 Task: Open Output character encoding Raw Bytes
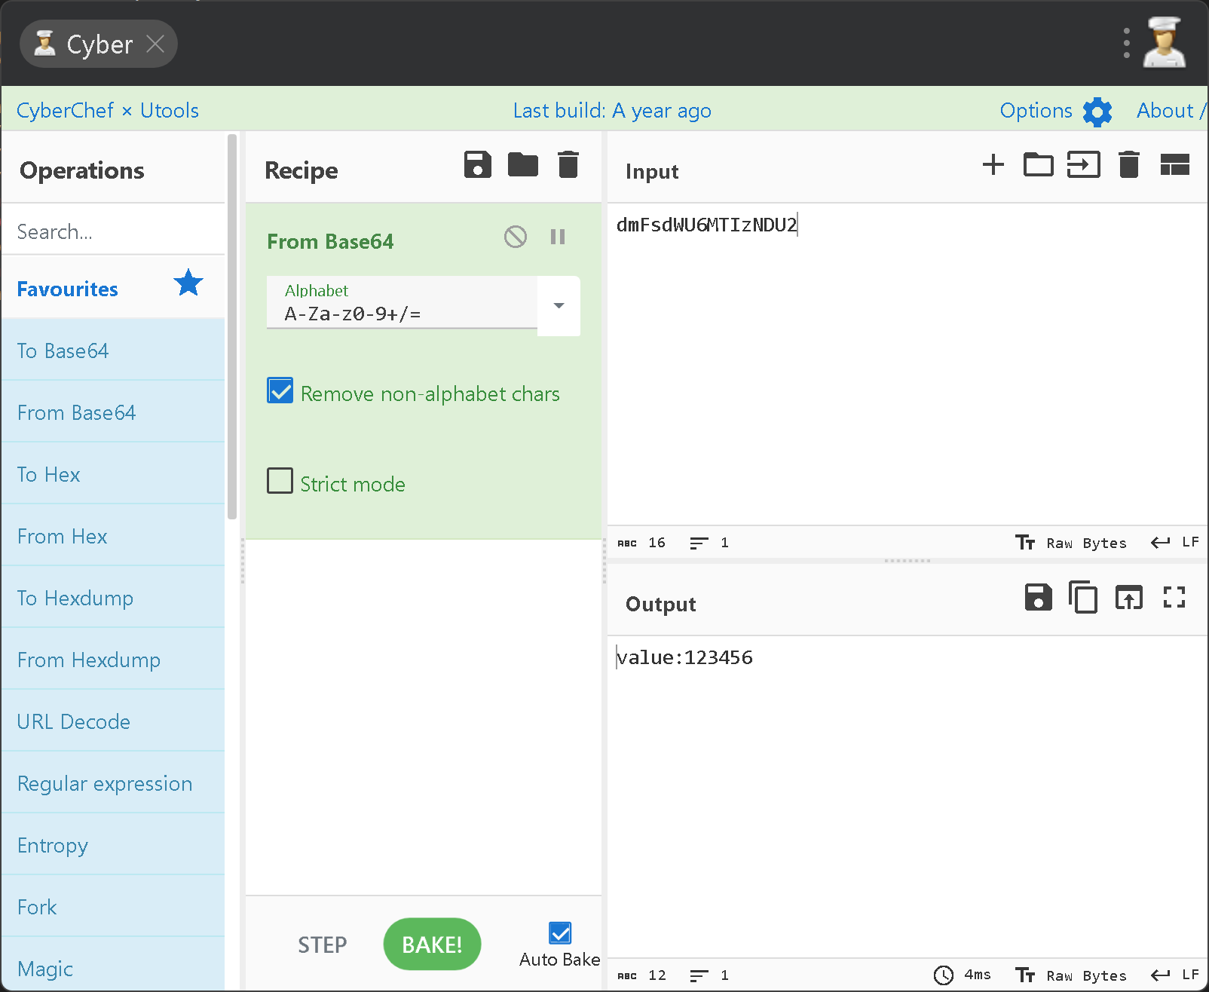tap(1071, 975)
